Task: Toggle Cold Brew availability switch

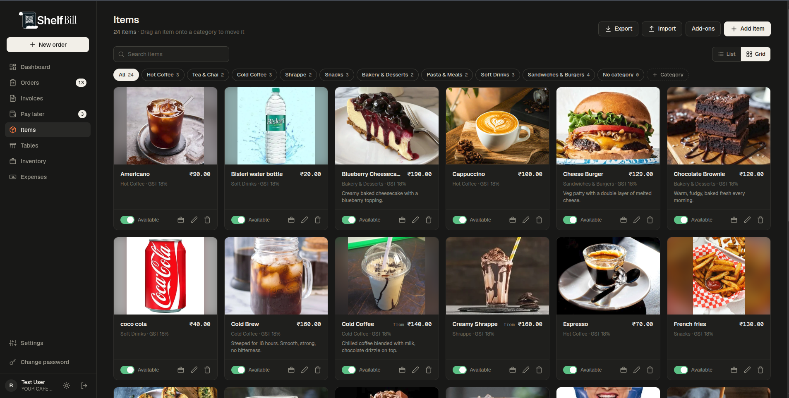Action: click(238, 370)
